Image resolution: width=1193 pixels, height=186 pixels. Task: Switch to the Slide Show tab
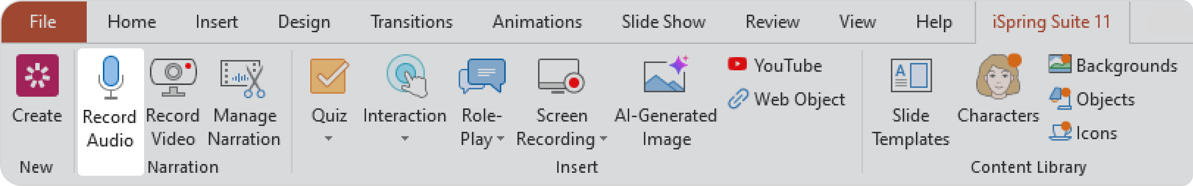click(663, 22)
